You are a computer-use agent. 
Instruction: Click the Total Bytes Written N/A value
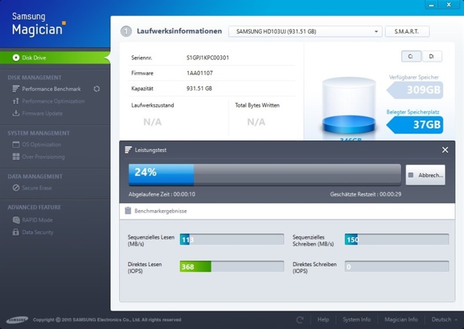(256, 122)
